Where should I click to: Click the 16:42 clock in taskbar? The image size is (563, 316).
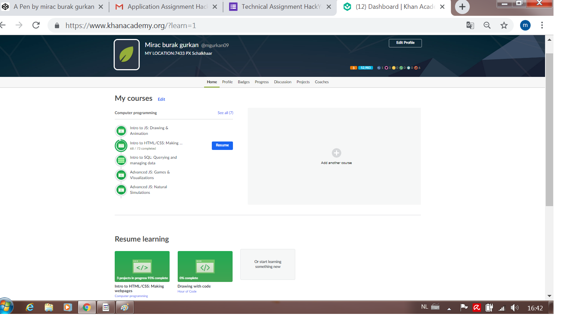click(535, 308)
